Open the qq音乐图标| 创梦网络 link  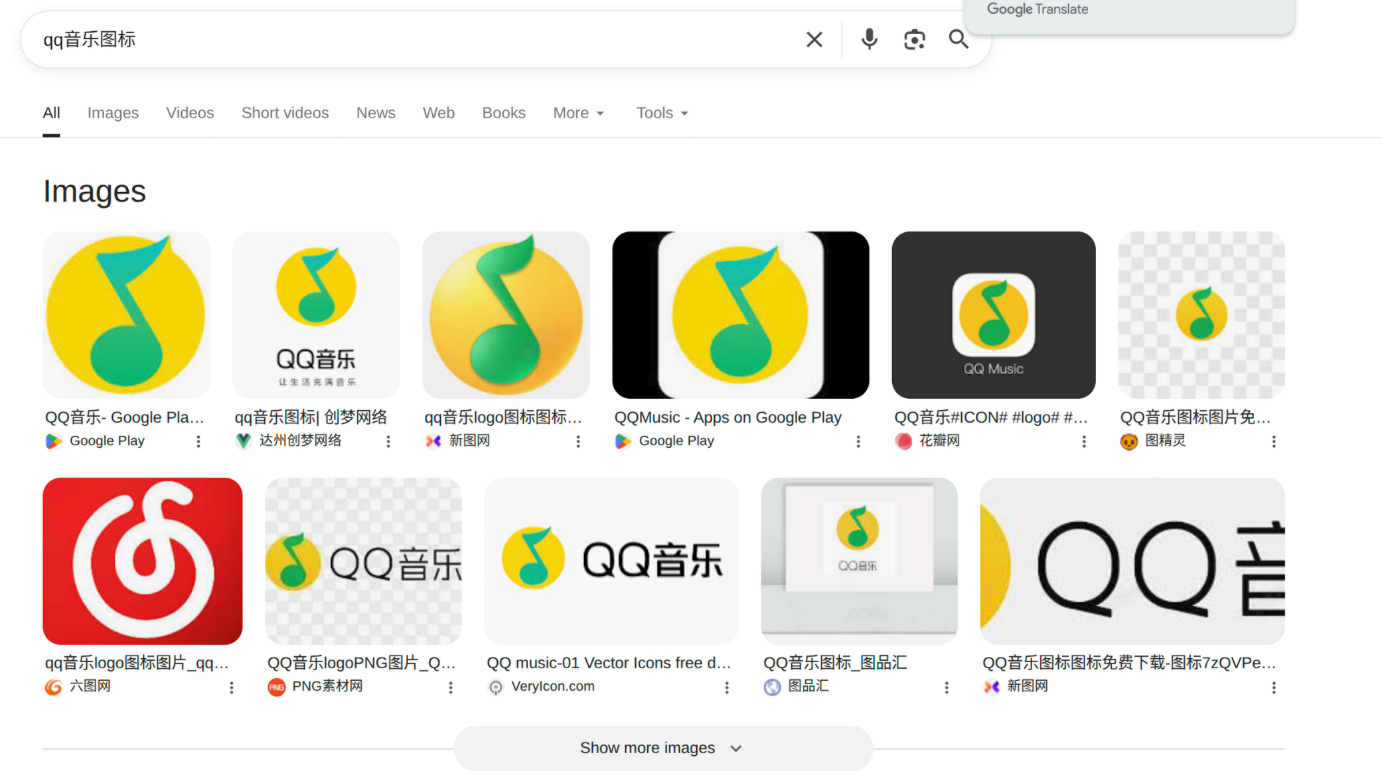point(311,417)
